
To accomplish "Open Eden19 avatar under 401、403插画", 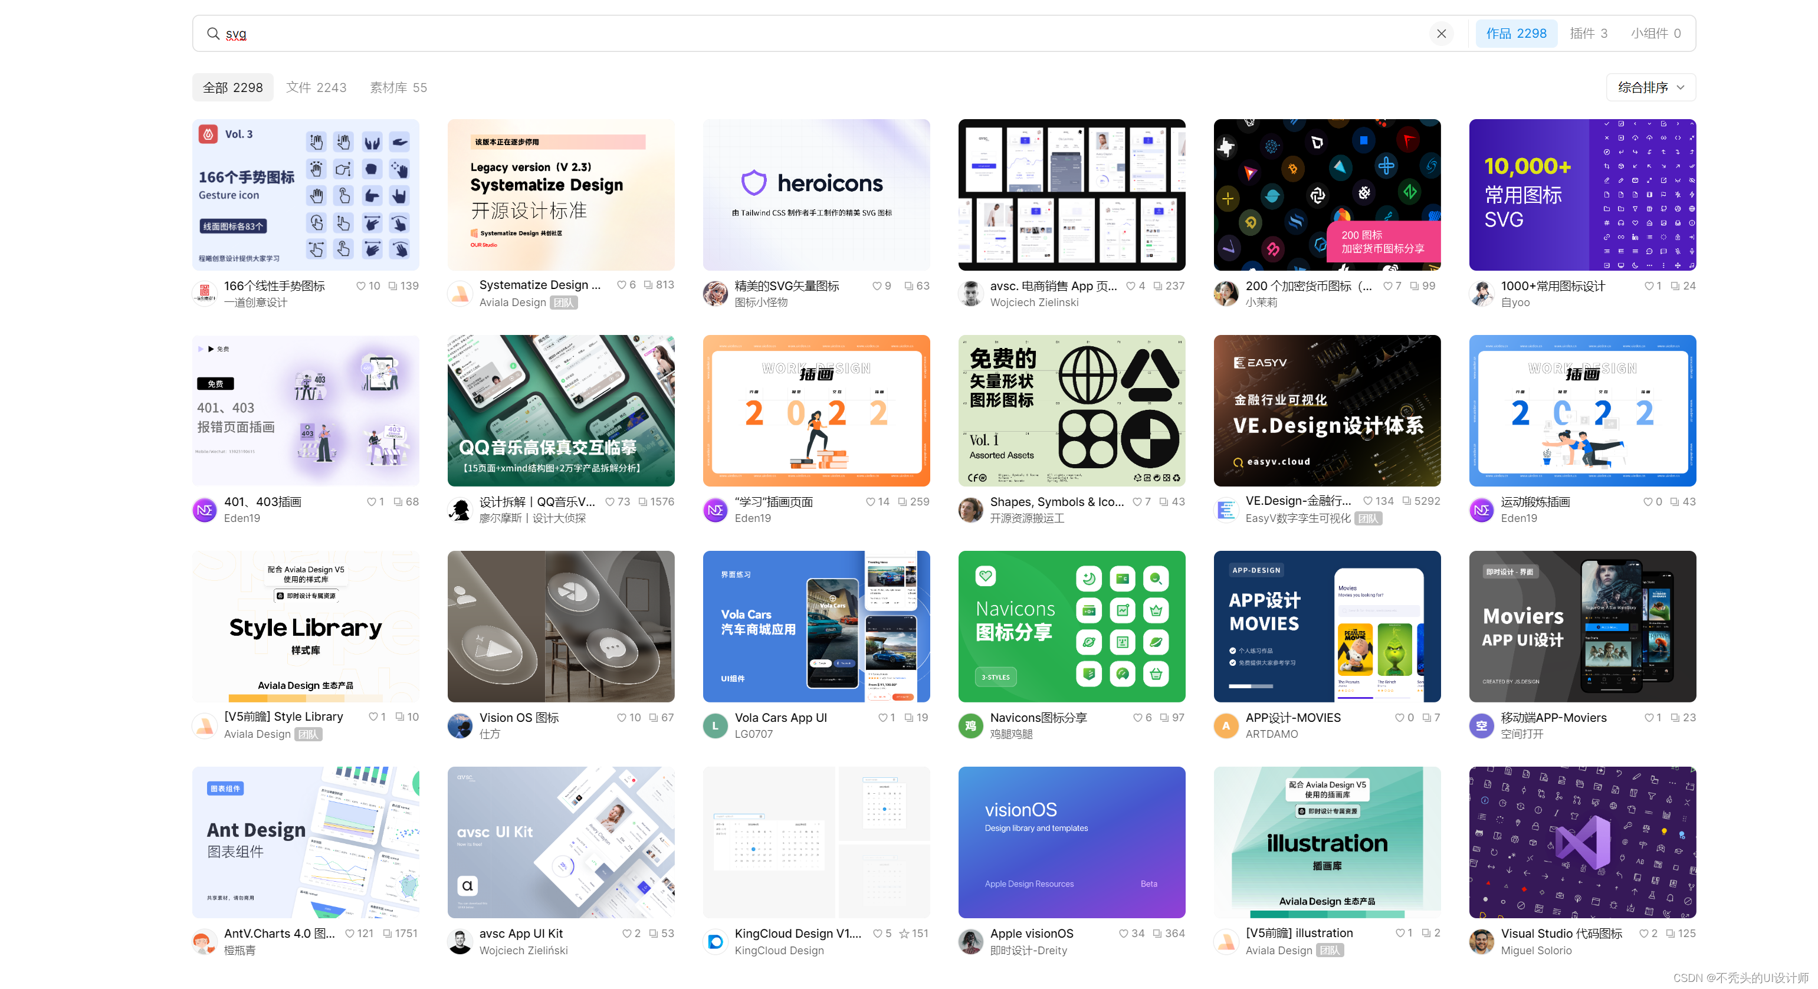I will tap(205, 510).
